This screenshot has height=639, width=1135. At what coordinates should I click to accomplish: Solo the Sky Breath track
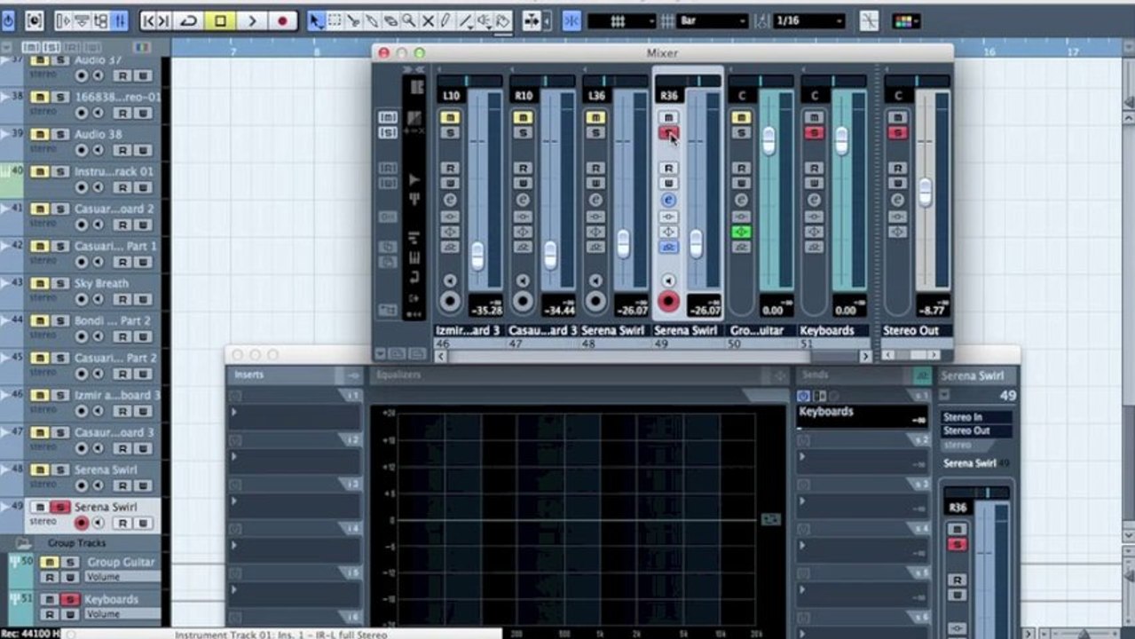[59, 283]
